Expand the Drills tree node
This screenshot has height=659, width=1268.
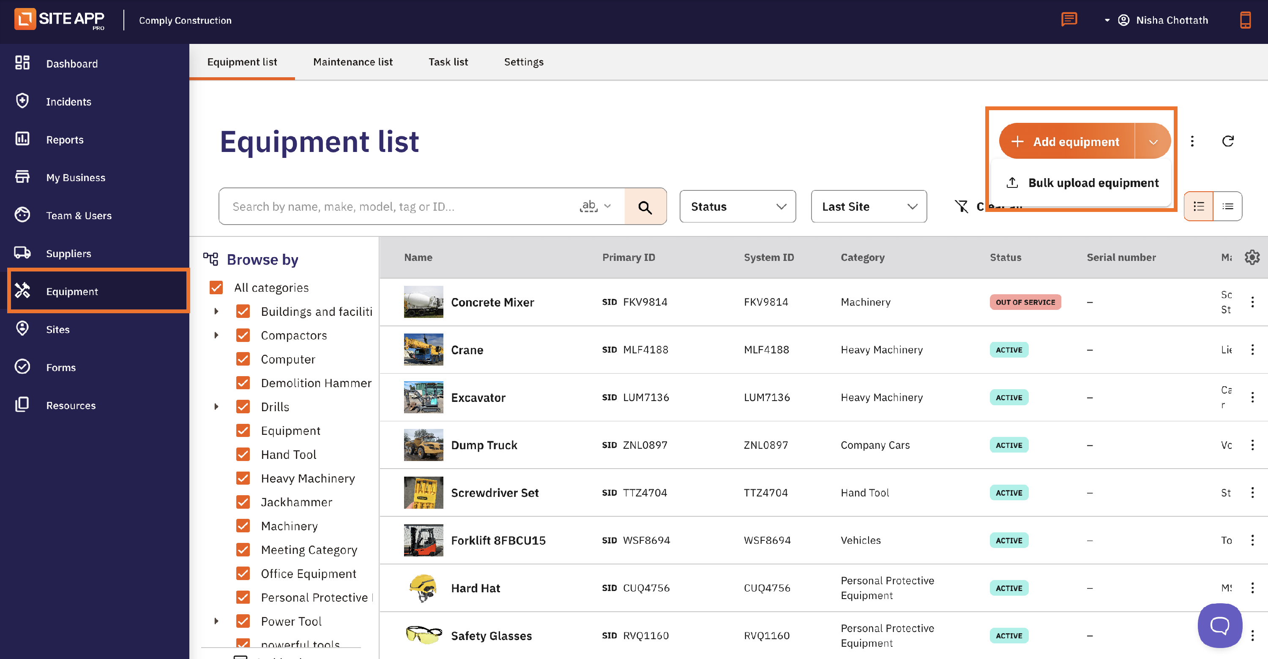click(216, 407)
